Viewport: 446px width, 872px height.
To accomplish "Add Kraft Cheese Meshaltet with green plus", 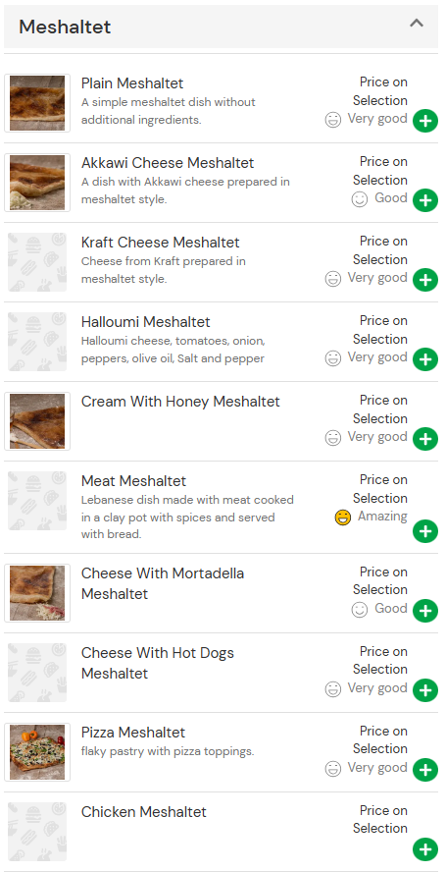I will click(424, 280).
